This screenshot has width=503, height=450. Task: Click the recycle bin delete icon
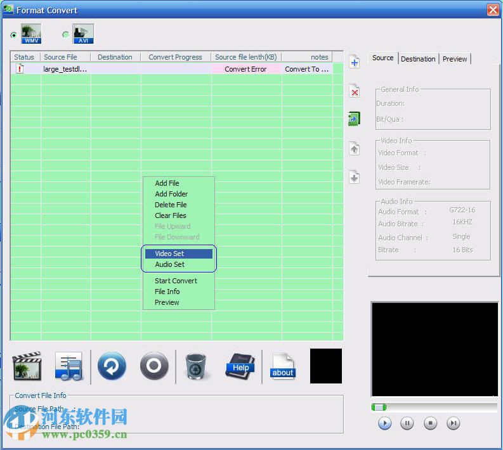197,366
